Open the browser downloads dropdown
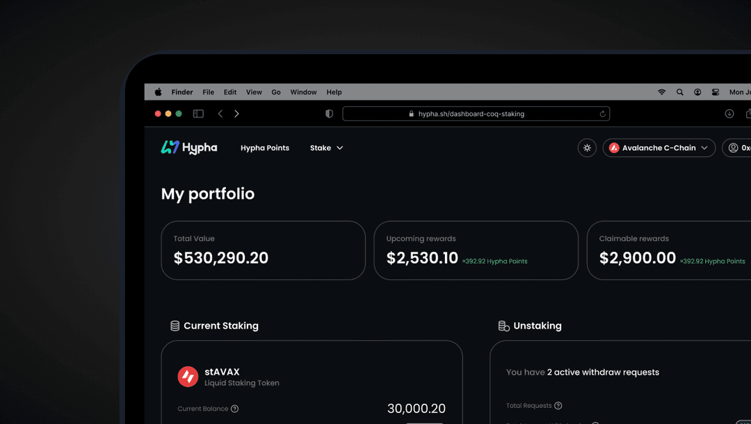The height and width of the screenshot is (424, 751). tap(729, 113)
